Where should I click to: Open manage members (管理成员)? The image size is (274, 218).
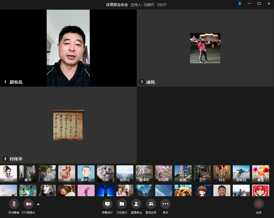click(x=151, y=204)
